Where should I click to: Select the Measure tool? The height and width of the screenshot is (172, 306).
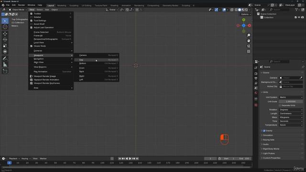coord(5,64)
